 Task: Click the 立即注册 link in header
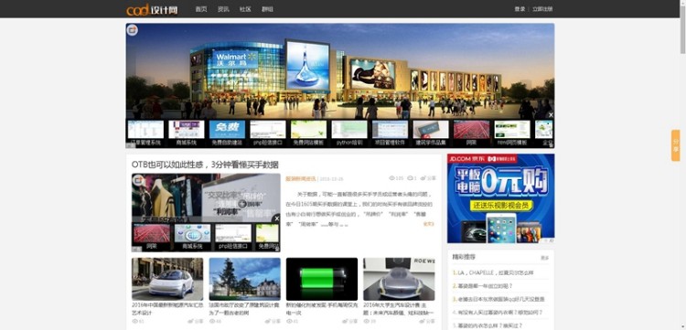[542, 9]
